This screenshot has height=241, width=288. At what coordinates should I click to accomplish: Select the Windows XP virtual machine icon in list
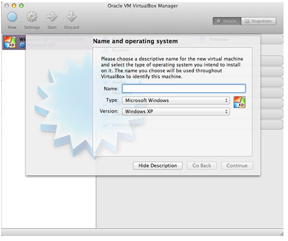tap(10, 42)
